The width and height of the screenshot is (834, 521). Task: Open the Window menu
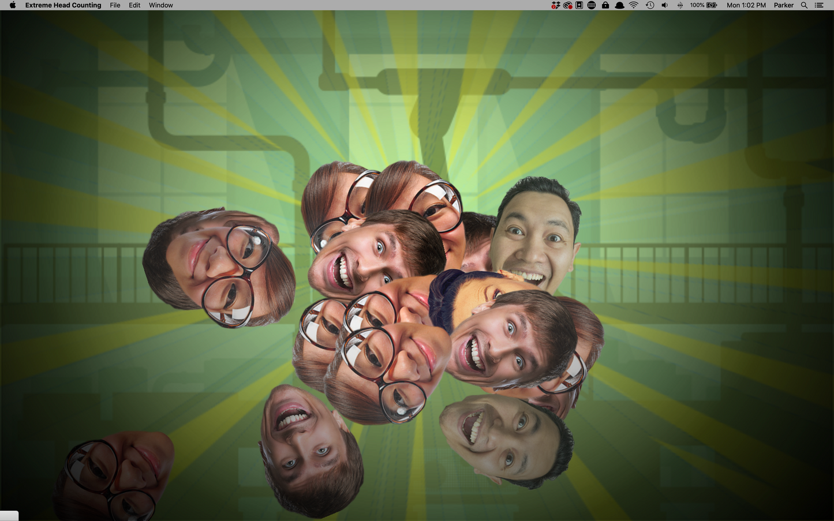(x=161, y=5)
